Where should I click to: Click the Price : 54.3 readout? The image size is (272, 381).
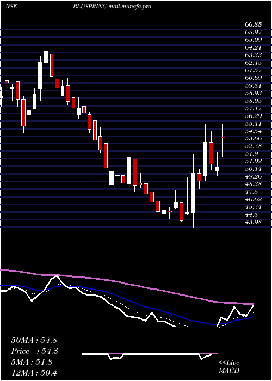(34, 351)
